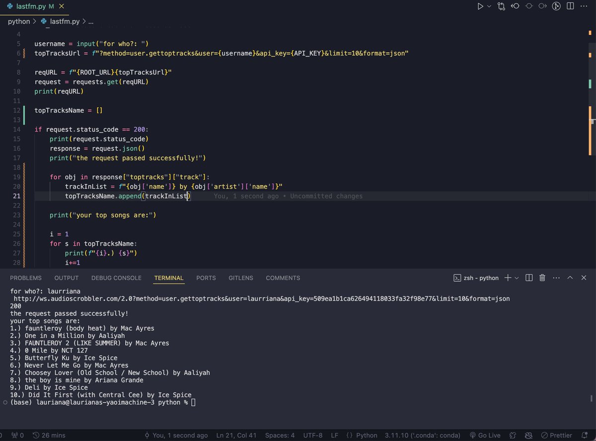Click line number 14 in gutter
Viewport: 596px width, 441px height.
[x=16, y=129]
